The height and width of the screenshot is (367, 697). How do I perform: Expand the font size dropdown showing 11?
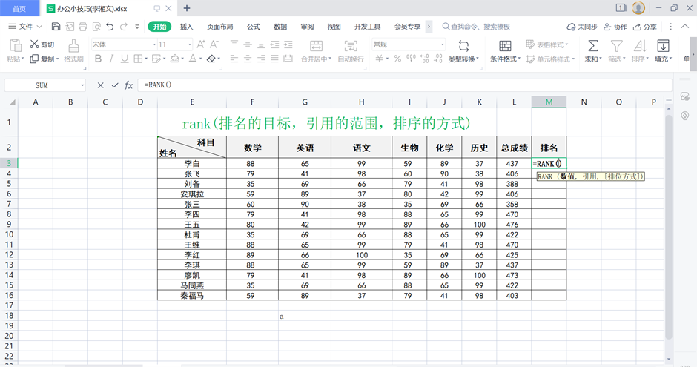pos(174,44)
